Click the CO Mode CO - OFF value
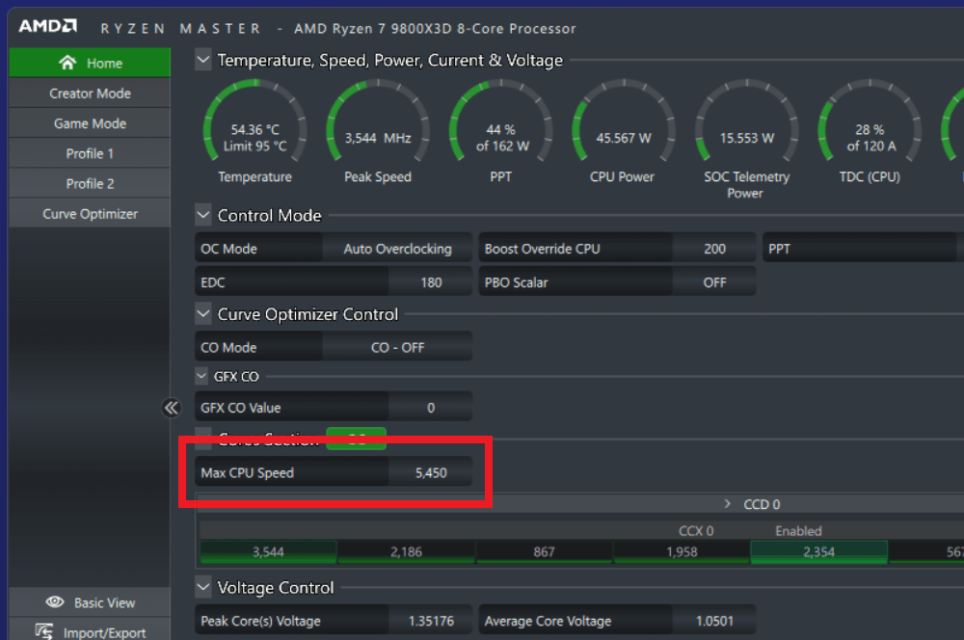964x640 pixels. (397, 347)
